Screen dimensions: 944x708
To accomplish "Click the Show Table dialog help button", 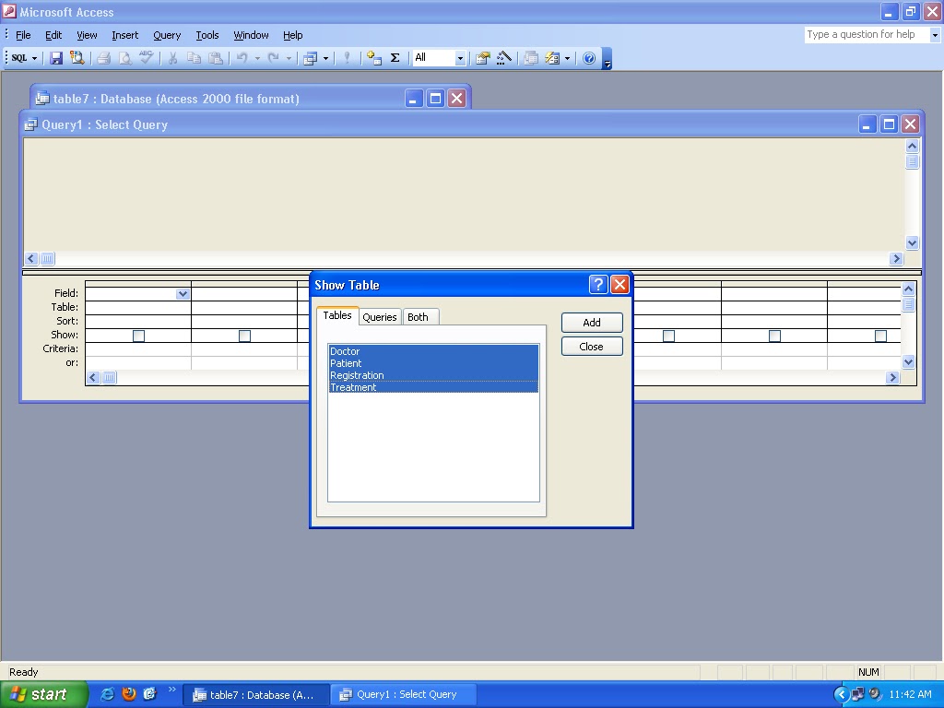I will click(597, 284).
